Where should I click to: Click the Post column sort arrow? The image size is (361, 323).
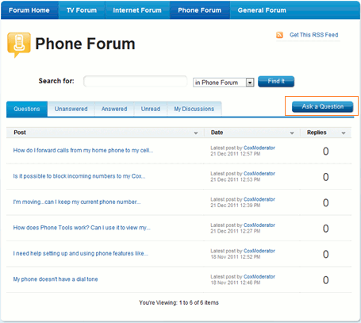pos(196,133)
